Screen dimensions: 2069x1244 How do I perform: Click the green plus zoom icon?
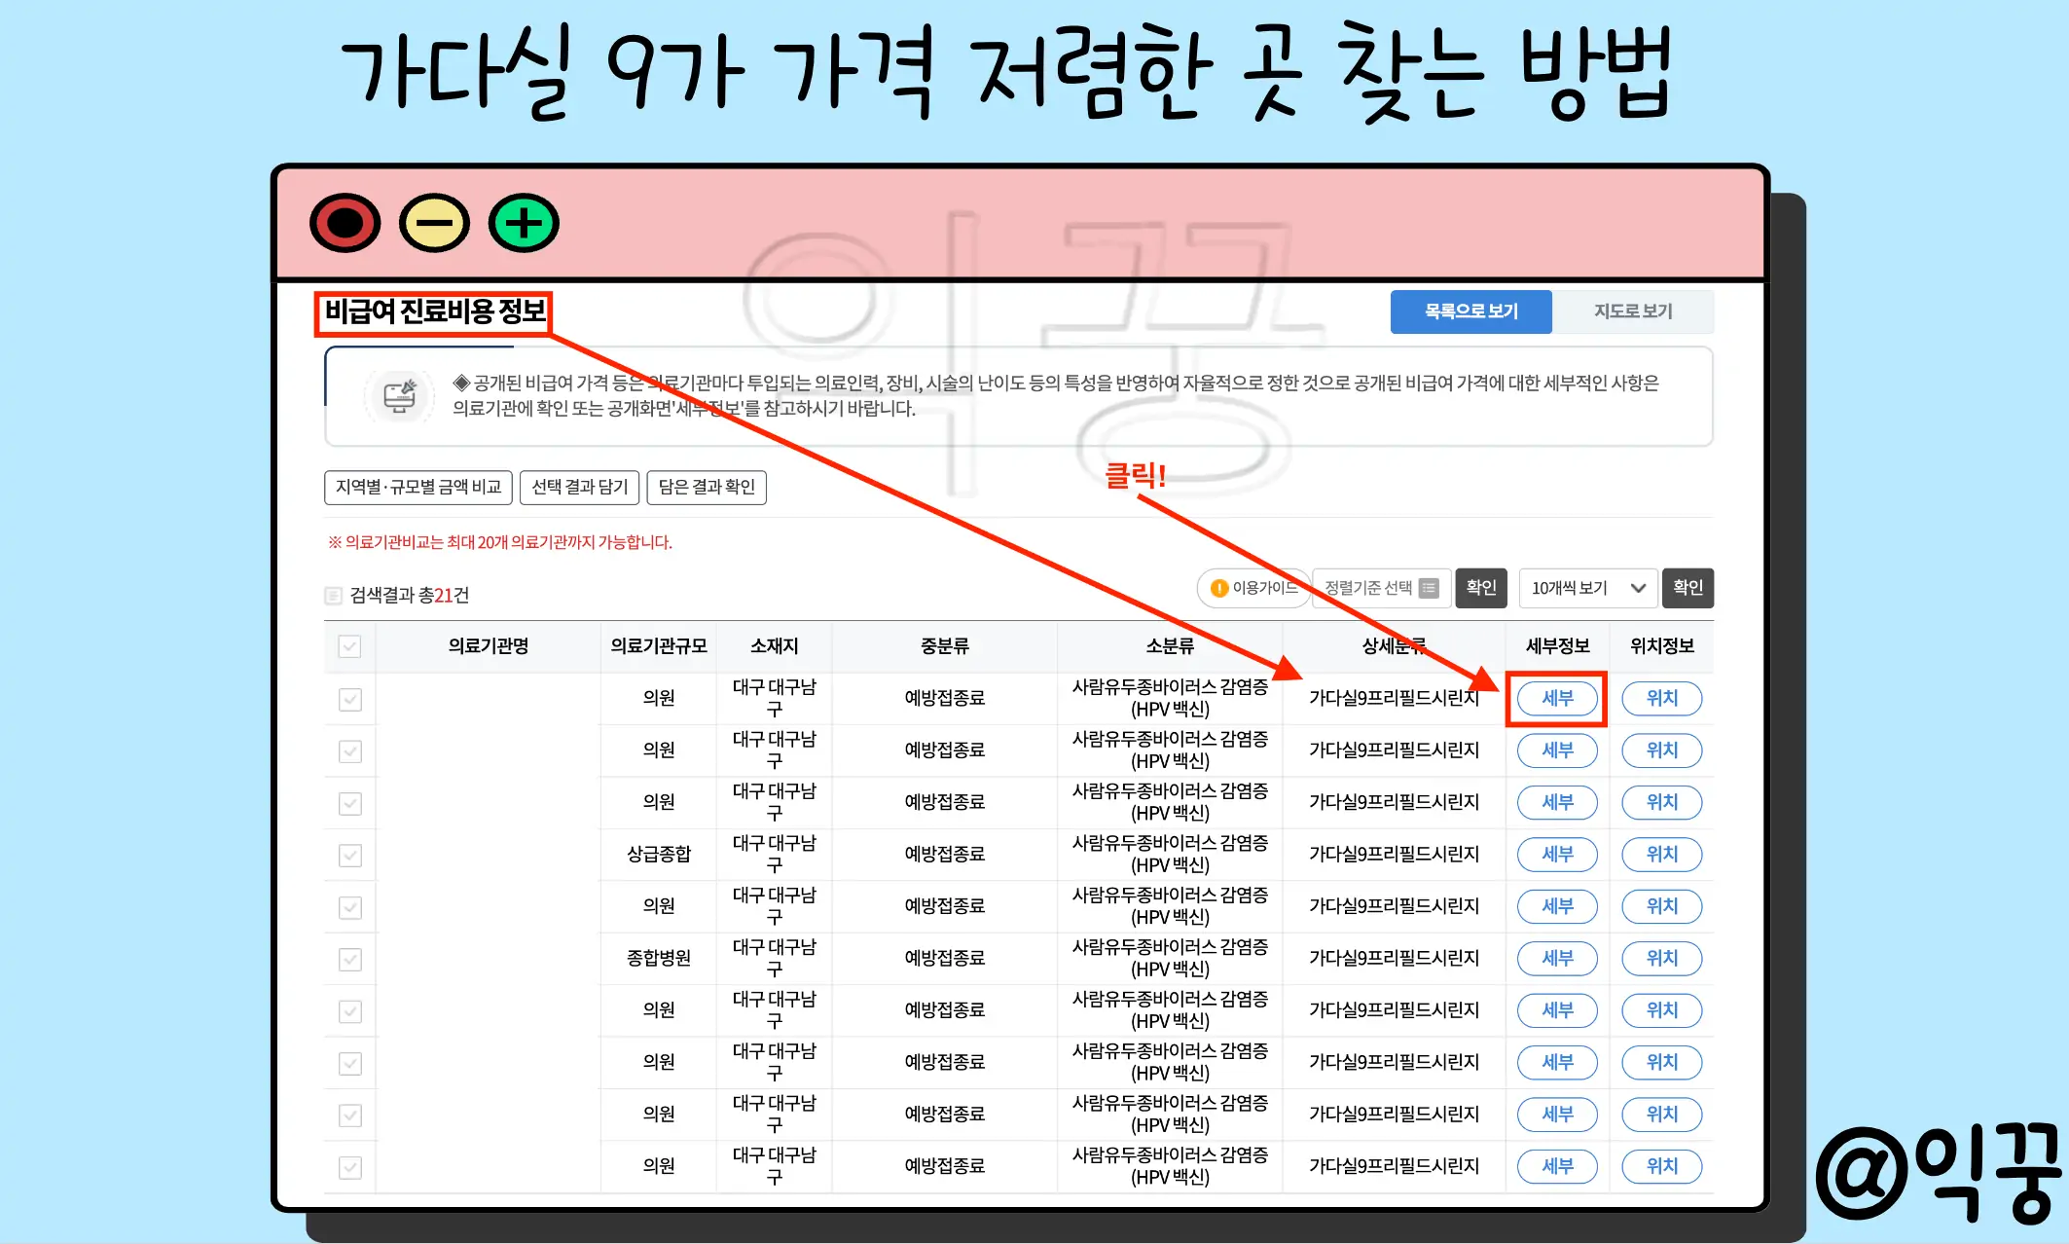pyautogui.click(x=523, y=223)
